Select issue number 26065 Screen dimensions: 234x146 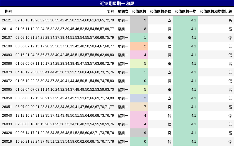[7, 89]
